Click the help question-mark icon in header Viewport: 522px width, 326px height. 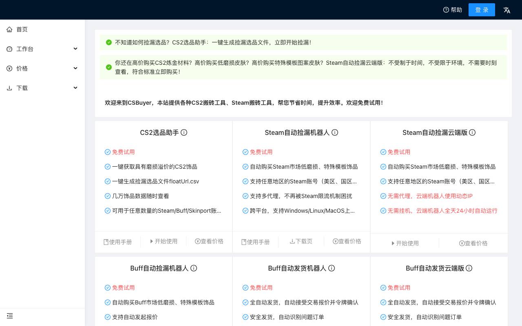coord(446,10)
